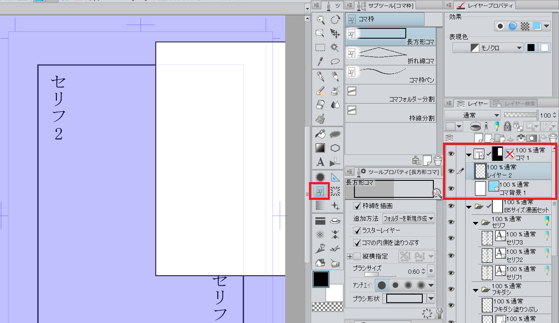Select the コマ枠 sub tool group button

(385, 19)
